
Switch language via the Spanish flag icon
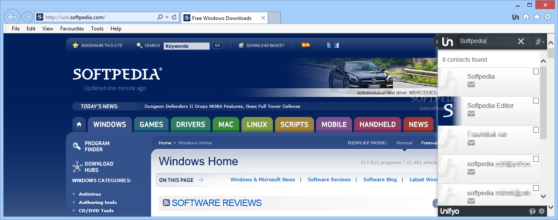click(x=306, y=45)
